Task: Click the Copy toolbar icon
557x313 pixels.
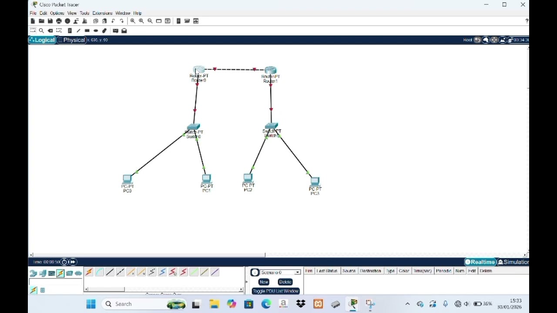Action: (x=96, y=21)
